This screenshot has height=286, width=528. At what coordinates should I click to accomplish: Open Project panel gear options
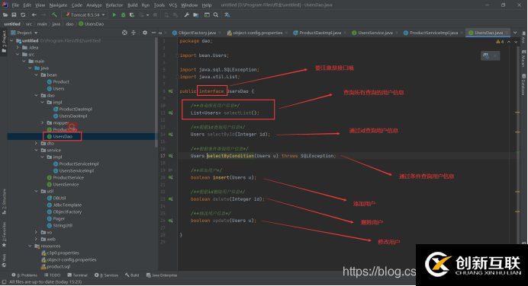(x=145, y=33)
